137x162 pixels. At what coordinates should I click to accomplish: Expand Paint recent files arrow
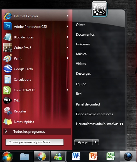68,58
